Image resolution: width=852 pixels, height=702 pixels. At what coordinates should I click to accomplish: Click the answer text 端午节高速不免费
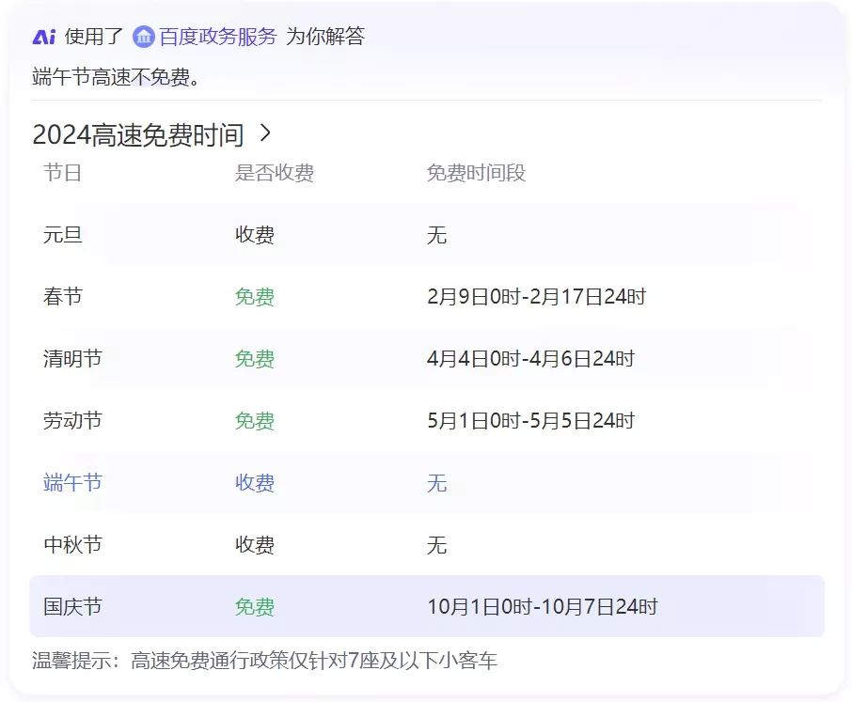(x=117, y=77)
